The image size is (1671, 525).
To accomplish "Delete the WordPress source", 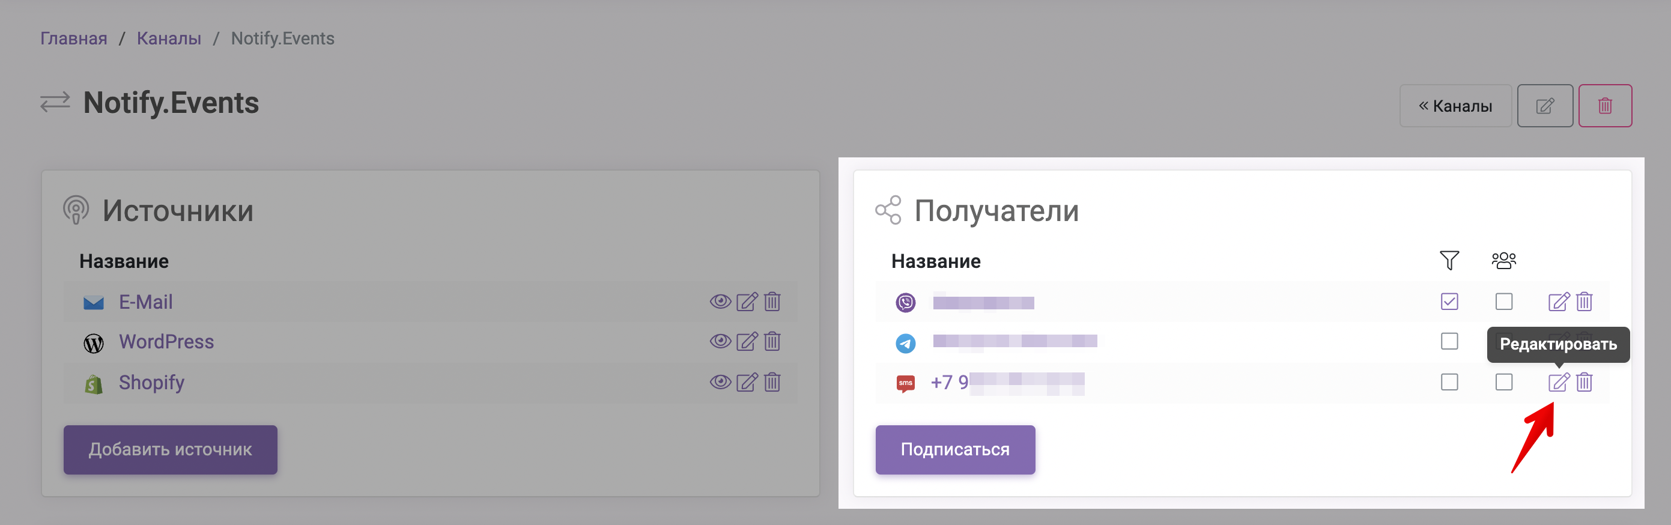I will click(772, 341).
